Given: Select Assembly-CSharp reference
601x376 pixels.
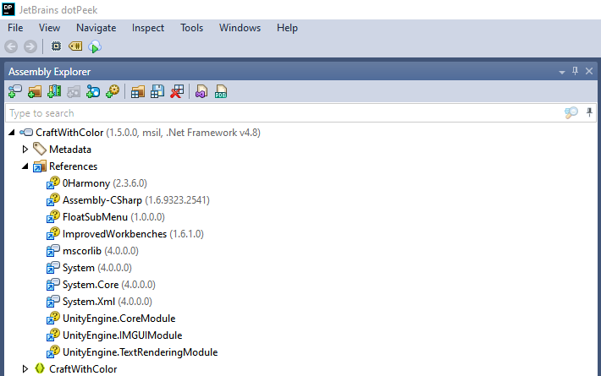Looking at the screenshot, I should 136,200.
